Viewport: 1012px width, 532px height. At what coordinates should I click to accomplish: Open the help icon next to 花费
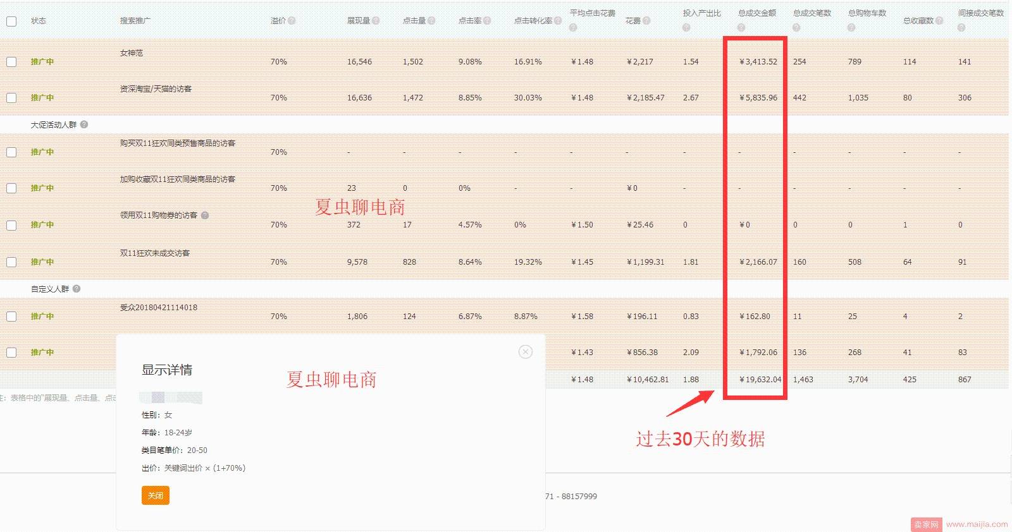click(x=646, y=21)
